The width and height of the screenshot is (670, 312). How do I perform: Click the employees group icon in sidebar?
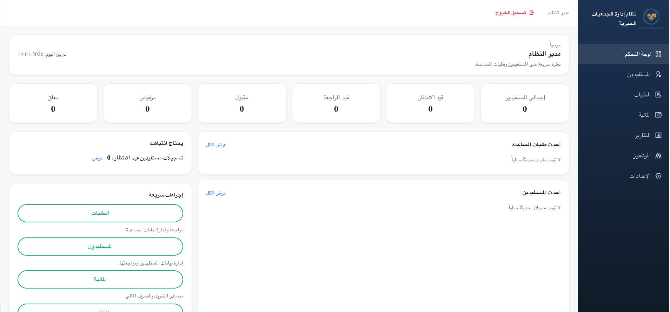pos(658,155)
